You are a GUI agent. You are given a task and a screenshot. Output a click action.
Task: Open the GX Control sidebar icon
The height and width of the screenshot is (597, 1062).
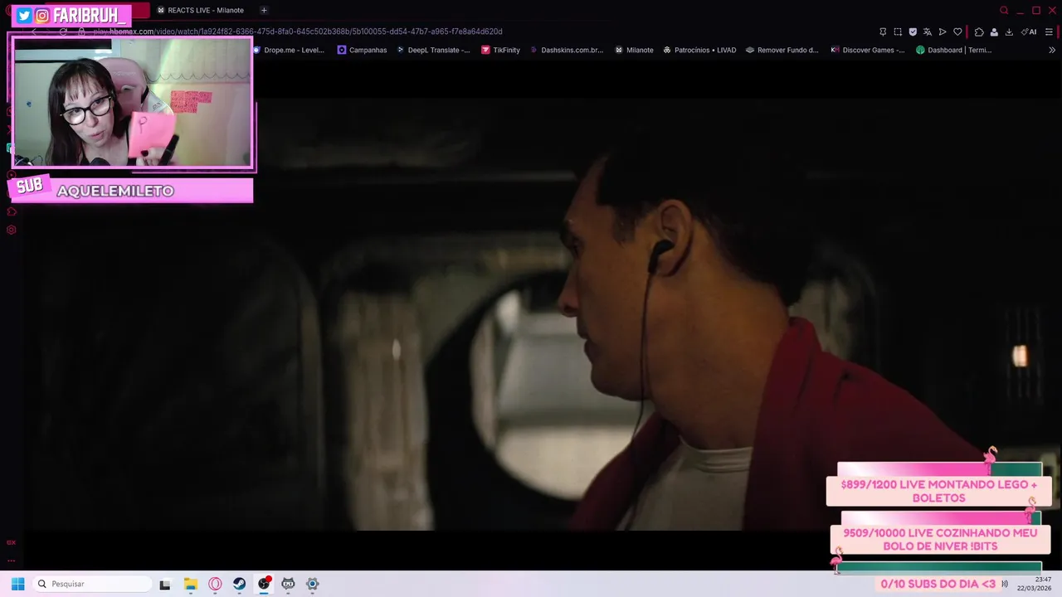pyautogui.click(x=11, y=542)
